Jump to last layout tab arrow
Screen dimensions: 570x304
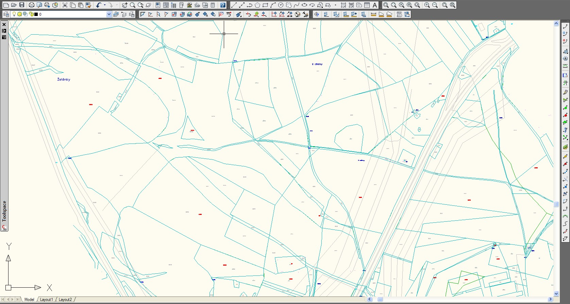coord(18,300)
